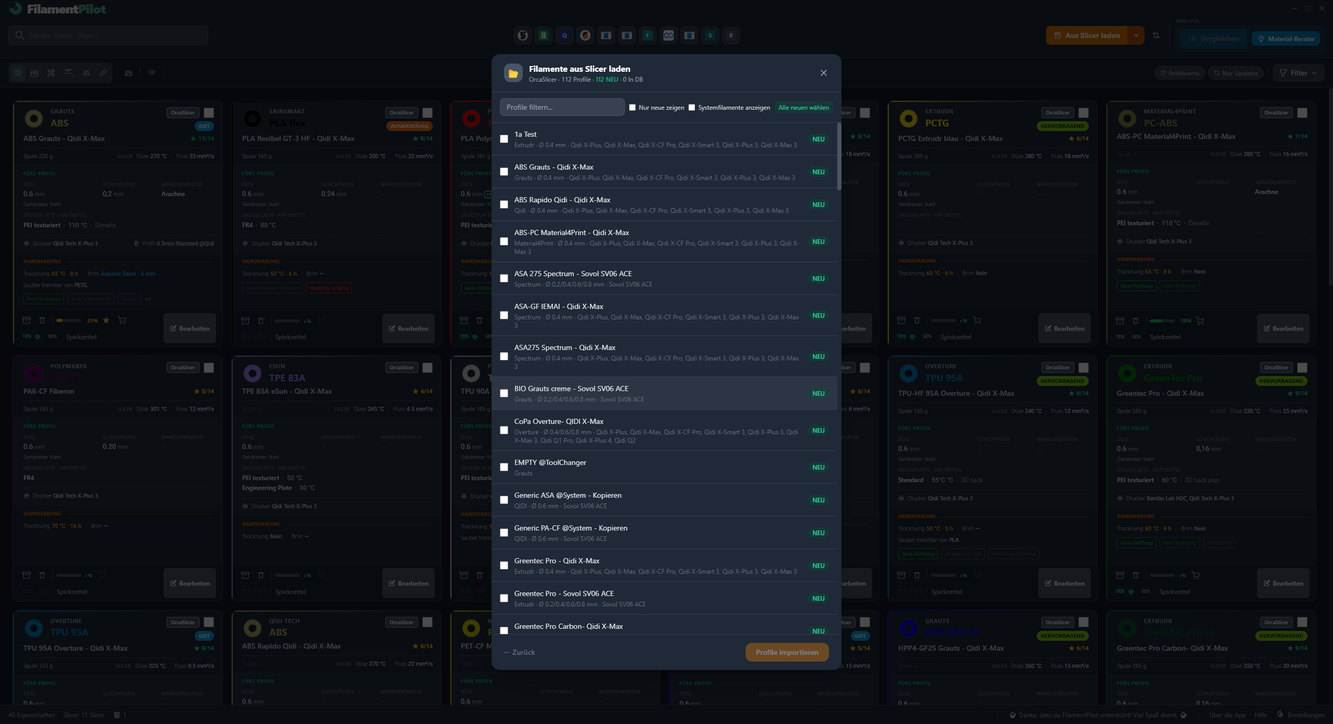Click the Profile filtern input field
The image size is (1333, 724).
(x=562, y=107)
